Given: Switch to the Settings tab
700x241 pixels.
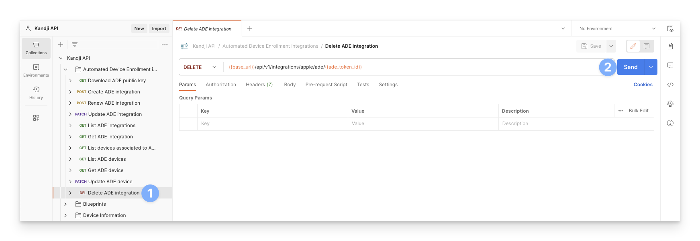Looking at the screenshot, I should [388, 85].
